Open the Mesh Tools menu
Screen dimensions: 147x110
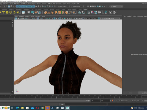pos(24,4)
